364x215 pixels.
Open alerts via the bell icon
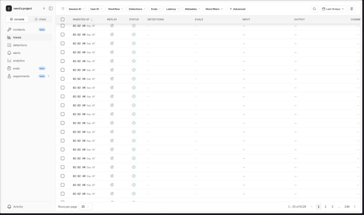pyautogui.click(x=9, y=53)
